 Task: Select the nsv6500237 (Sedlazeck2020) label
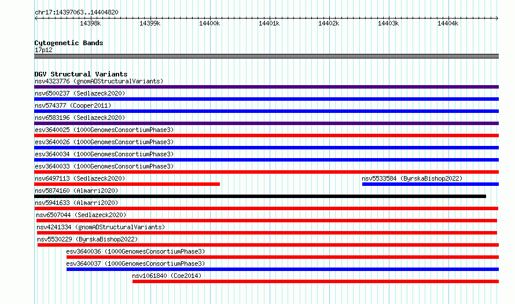(80, 93)
